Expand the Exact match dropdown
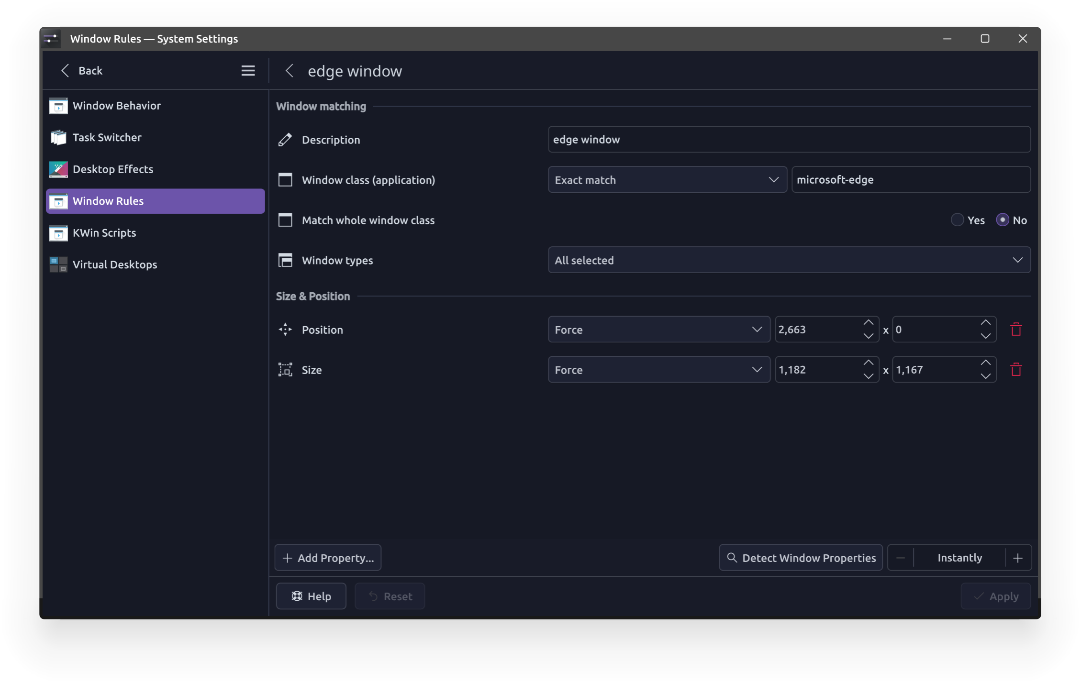 [667, 180]
